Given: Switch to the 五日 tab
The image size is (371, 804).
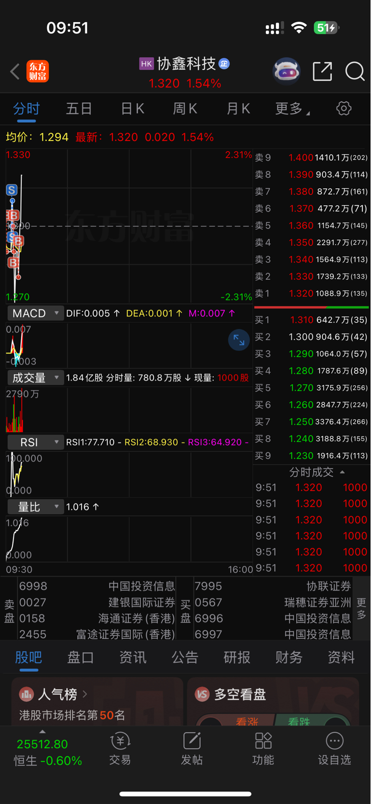Looking at the screenshot, I should click(x=79, y=109).
